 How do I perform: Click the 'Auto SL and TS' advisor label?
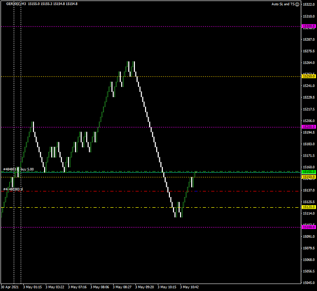(x=283, y=4)
